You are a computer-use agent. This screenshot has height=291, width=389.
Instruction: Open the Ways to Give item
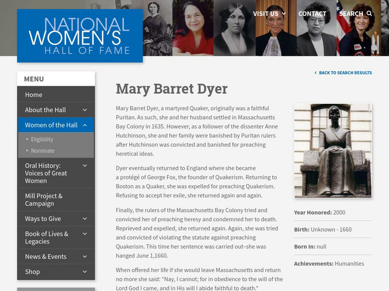coord(43,219)
